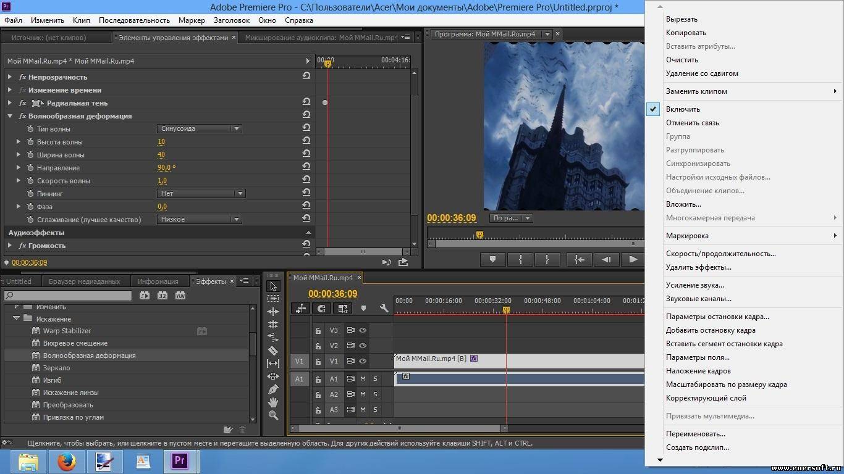844x474 pixels.
Task: Open timeline wrench display settings
Action: tap(384, 308)
